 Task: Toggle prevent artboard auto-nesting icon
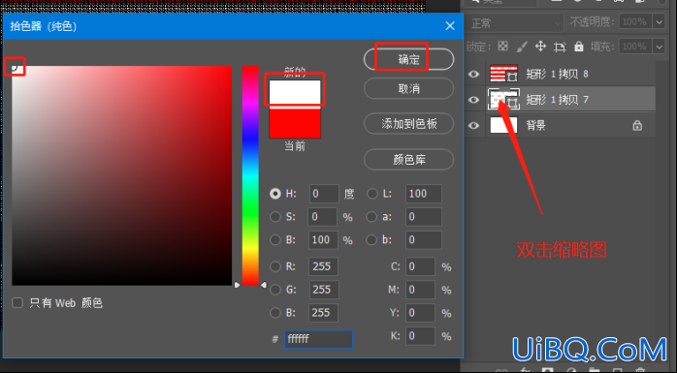(x=560, y=47)
